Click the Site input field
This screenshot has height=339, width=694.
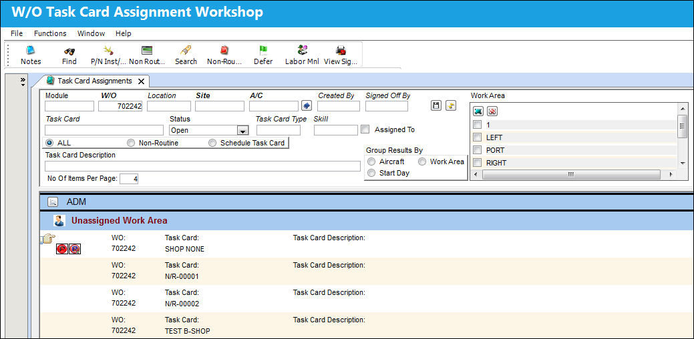(220, 106)
